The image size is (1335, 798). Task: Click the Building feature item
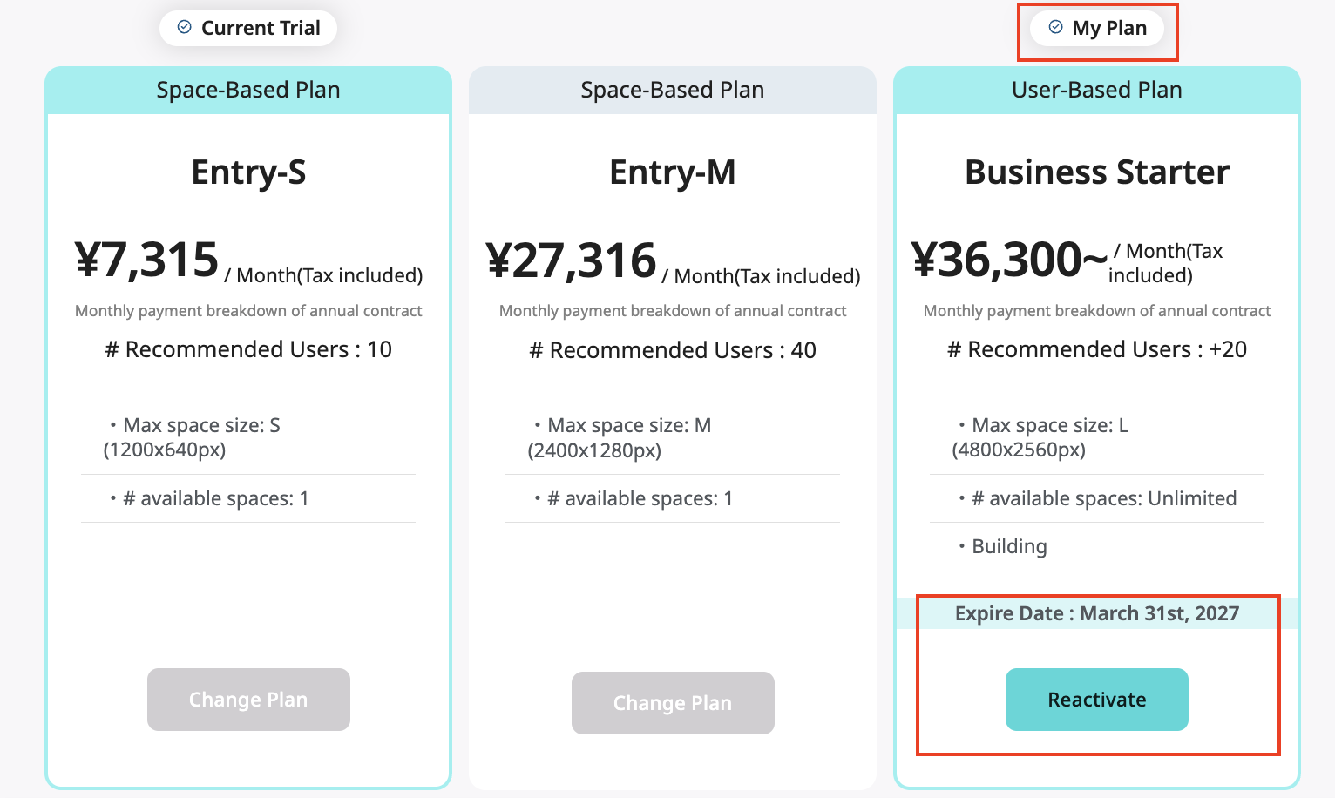[1009, 546]
